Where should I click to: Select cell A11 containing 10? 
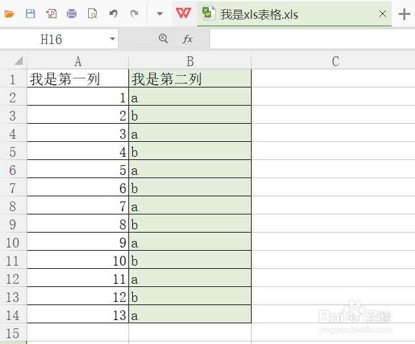click(x=78, y=260)
